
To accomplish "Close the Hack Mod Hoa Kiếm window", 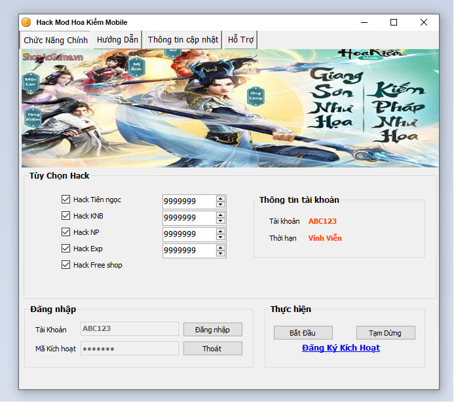I will 424,22.
